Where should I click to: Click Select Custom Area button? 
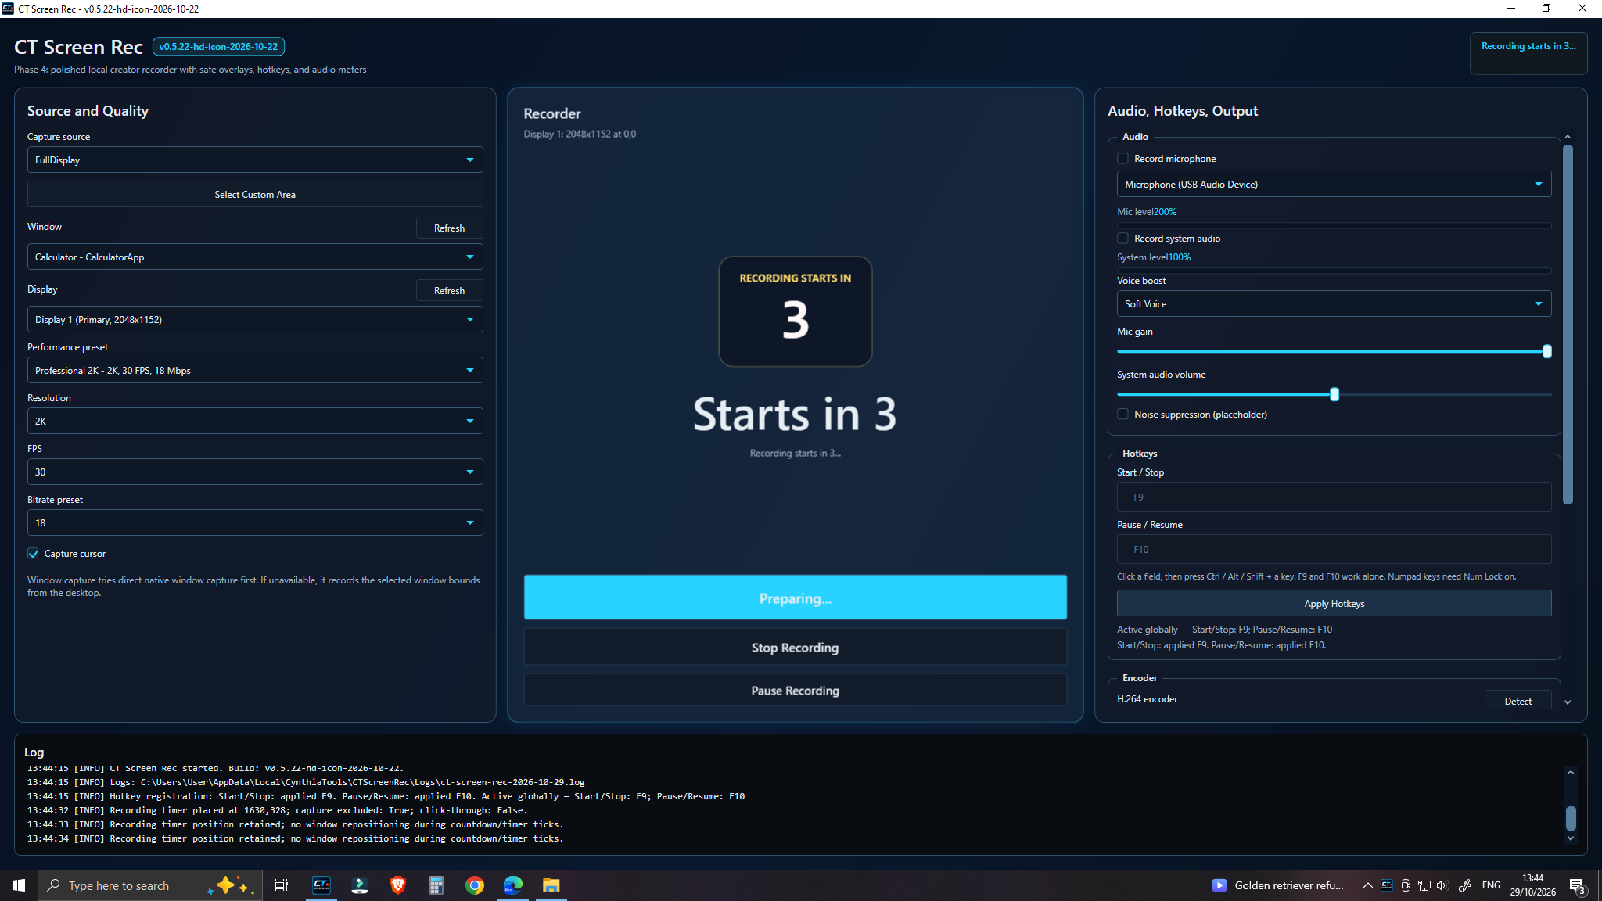(x=255, y=194)
